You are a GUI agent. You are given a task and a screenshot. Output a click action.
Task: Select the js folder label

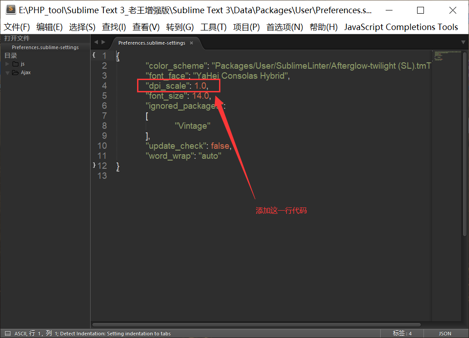coord(23,64)
